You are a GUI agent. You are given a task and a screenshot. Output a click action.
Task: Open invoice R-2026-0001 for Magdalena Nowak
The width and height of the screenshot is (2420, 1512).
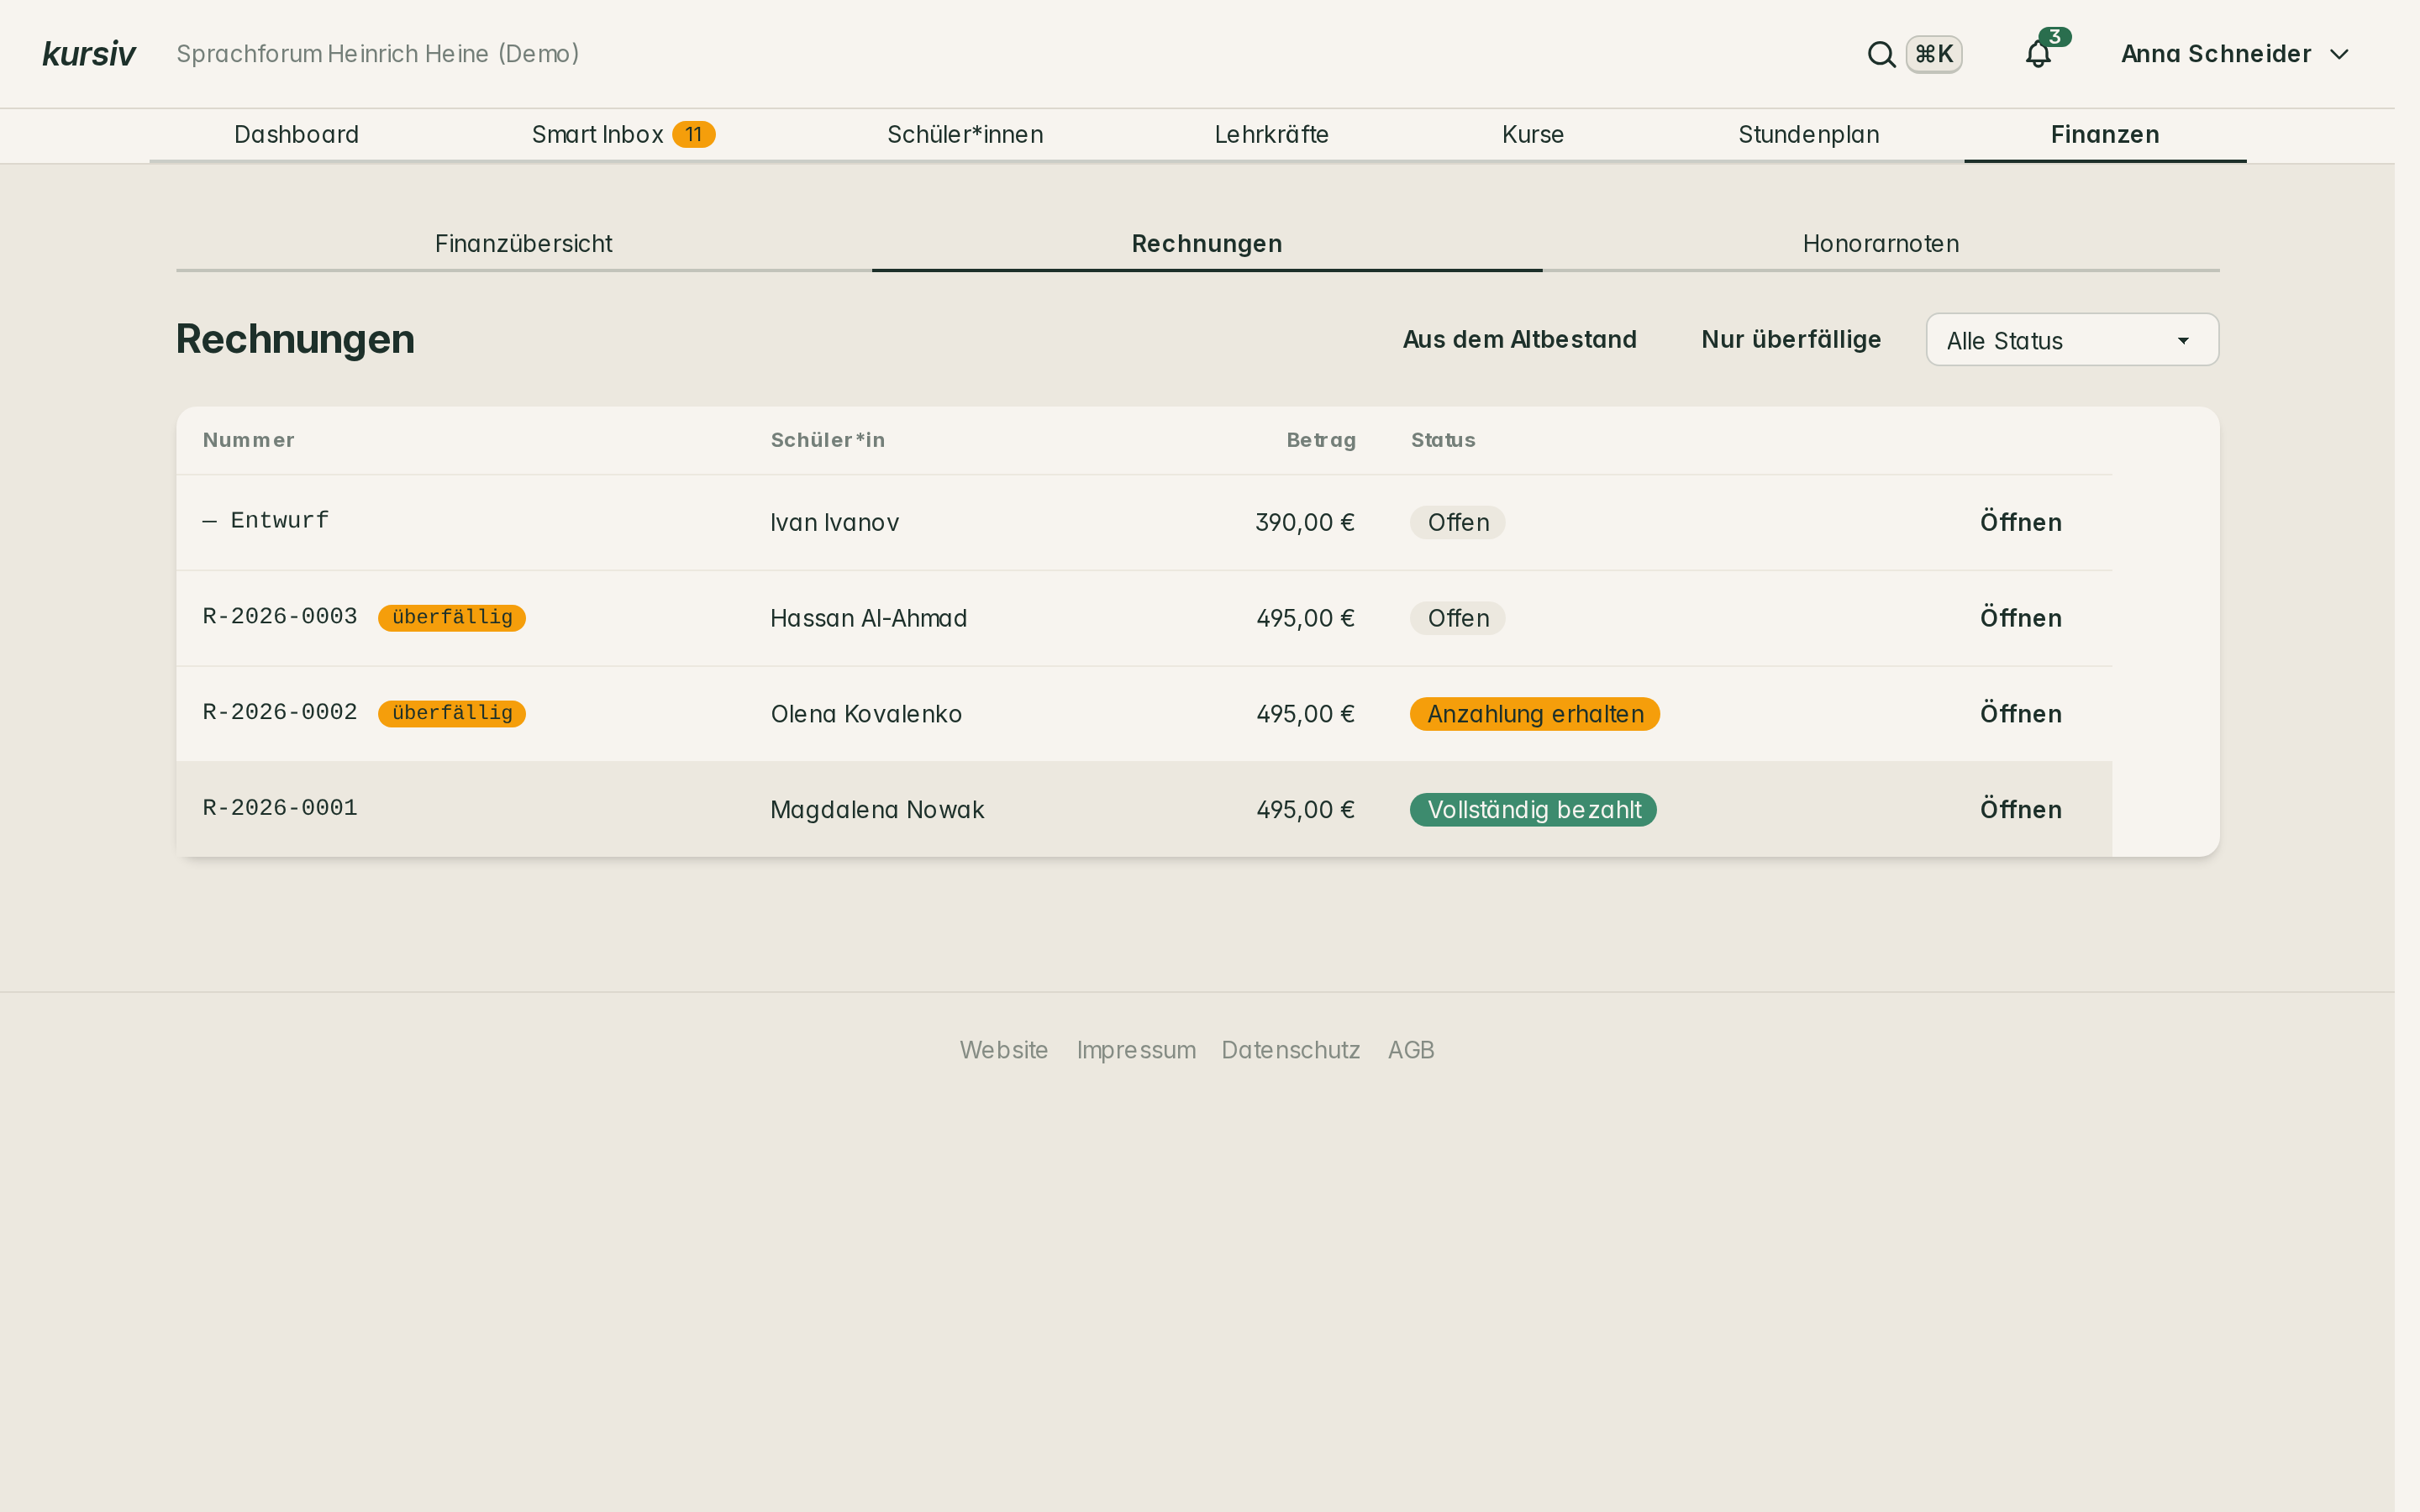[x=2020, y=810]
